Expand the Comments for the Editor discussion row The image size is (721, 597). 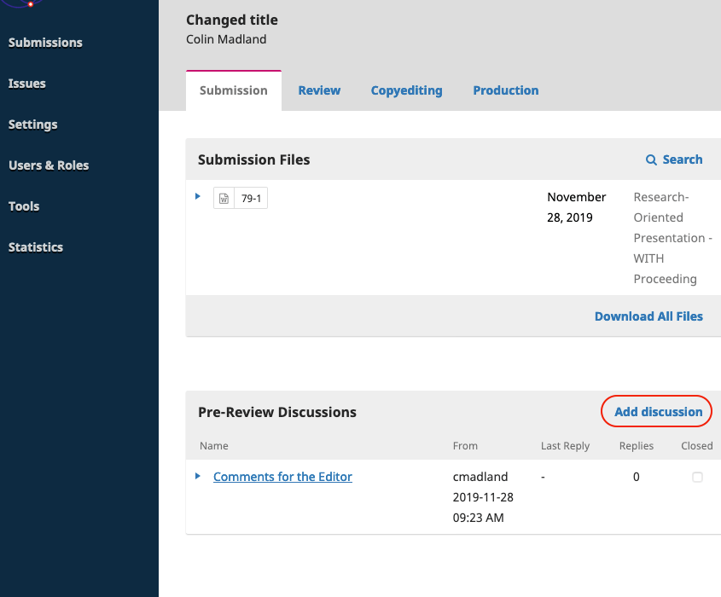click(198, 477)
